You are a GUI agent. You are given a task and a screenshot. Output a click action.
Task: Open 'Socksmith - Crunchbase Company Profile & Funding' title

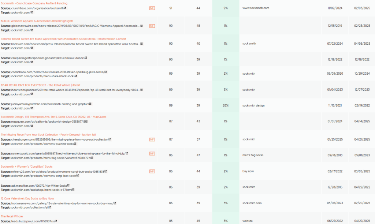(34, 3)
